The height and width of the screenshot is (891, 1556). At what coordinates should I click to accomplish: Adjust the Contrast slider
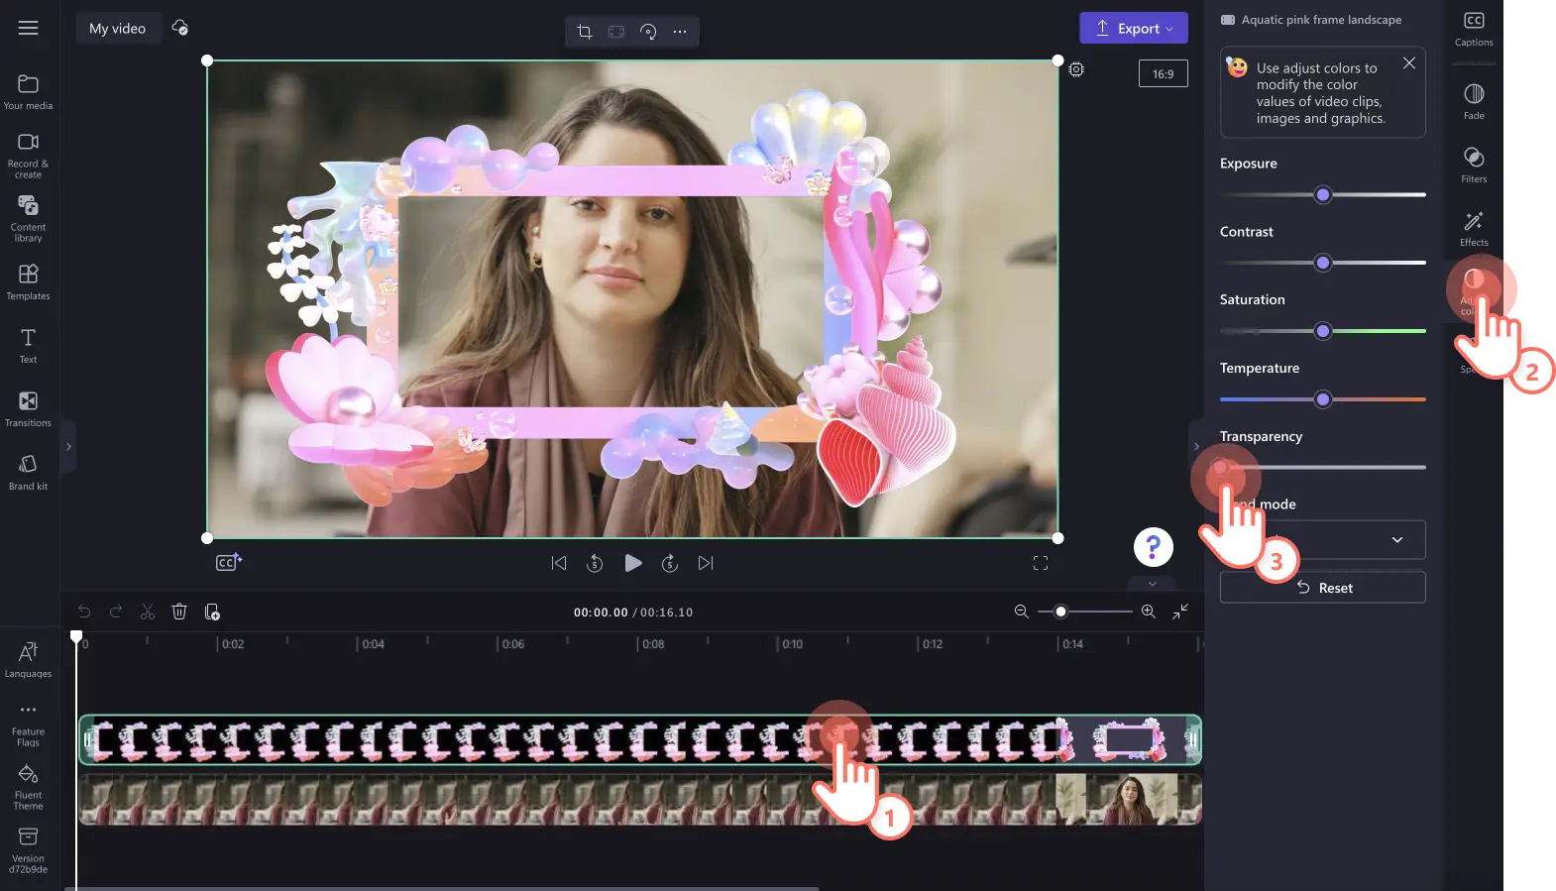pyautogui.click(x=1323, y=263)
